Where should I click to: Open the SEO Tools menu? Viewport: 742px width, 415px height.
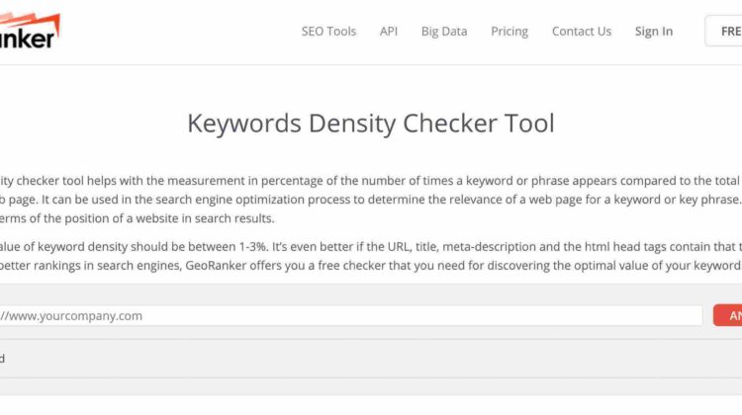(328, 31)
